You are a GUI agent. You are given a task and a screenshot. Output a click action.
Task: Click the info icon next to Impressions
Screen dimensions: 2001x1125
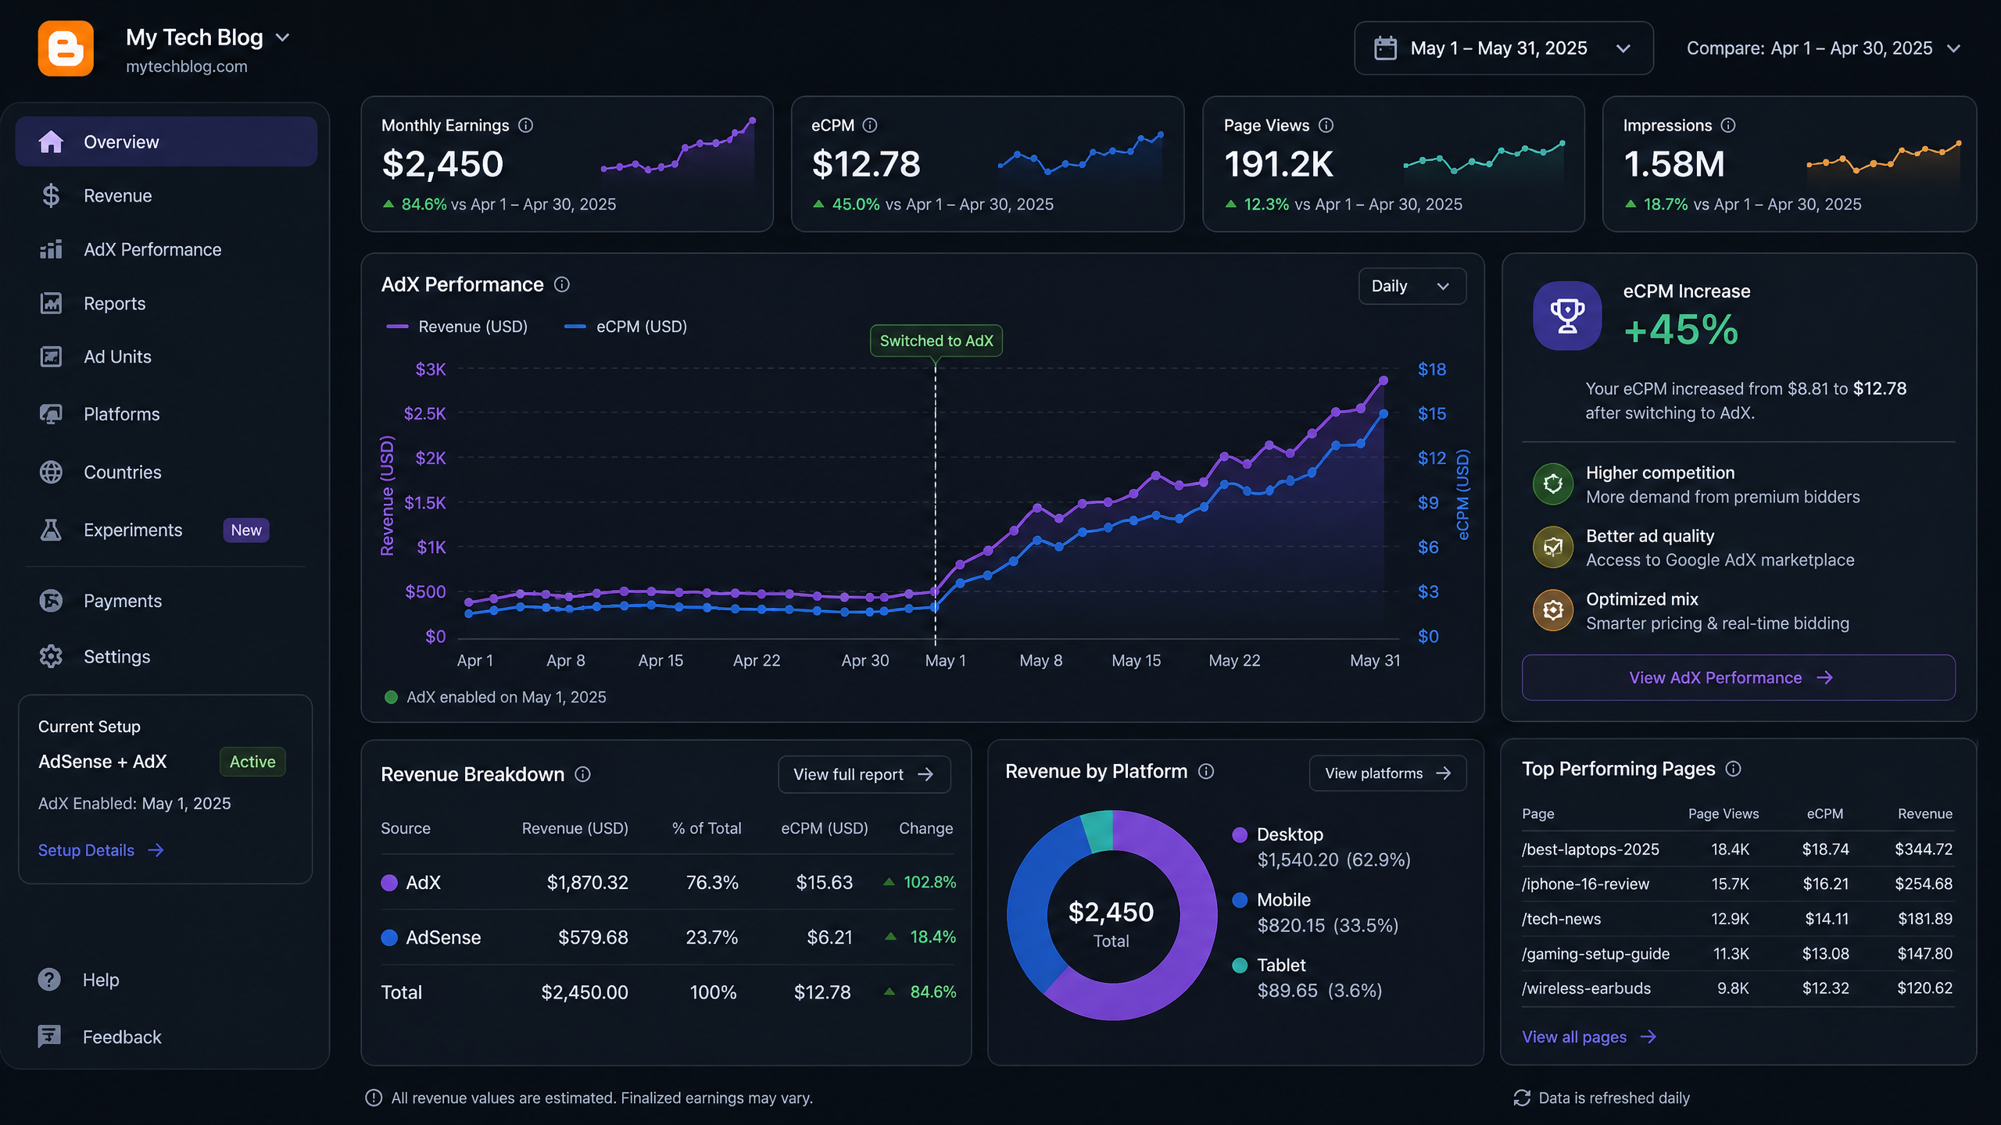pyautogui.click(x=1728, y=125)
